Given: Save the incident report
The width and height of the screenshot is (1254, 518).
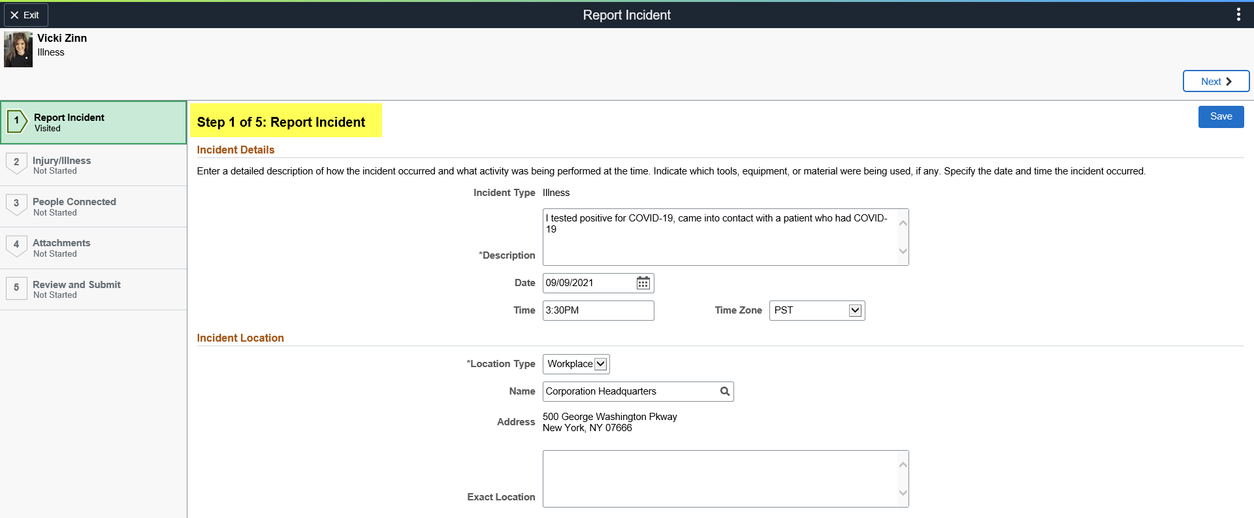Looking at the screenshot, I should click(x=1221, y=116).
